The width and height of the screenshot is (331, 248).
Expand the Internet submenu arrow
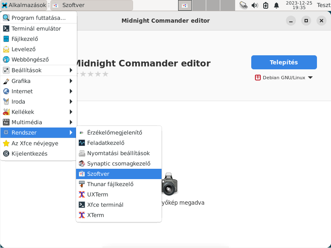click(71, 91)
